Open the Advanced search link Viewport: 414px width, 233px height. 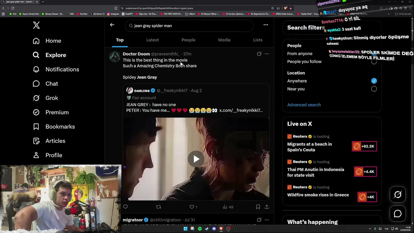304,105
